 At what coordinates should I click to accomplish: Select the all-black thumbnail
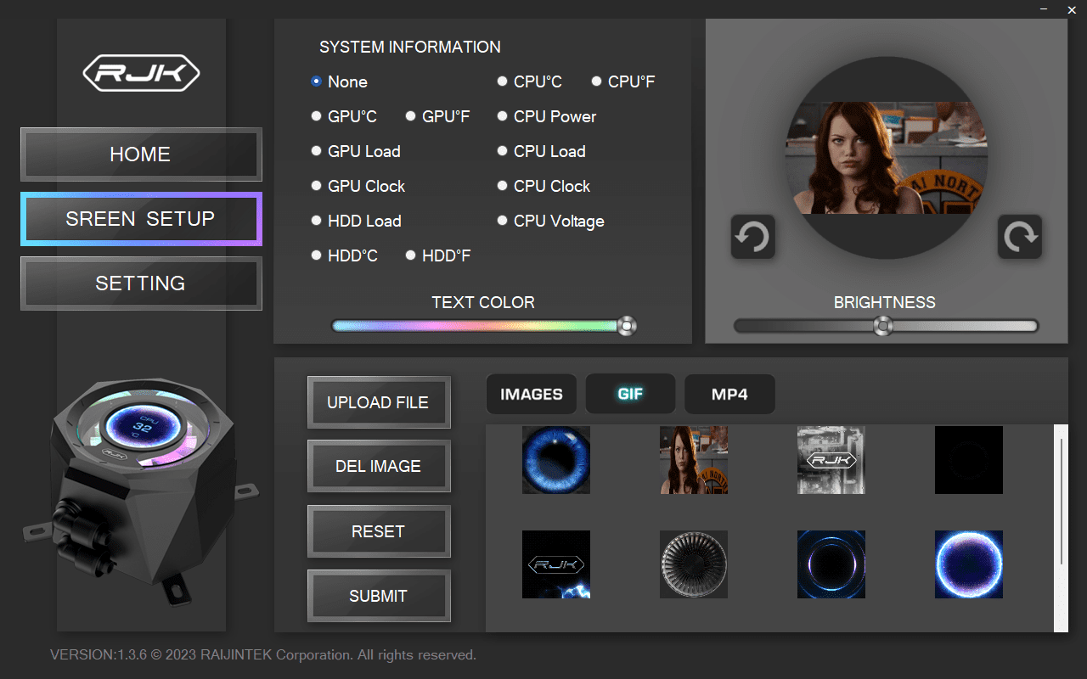[x=969, y=460]
